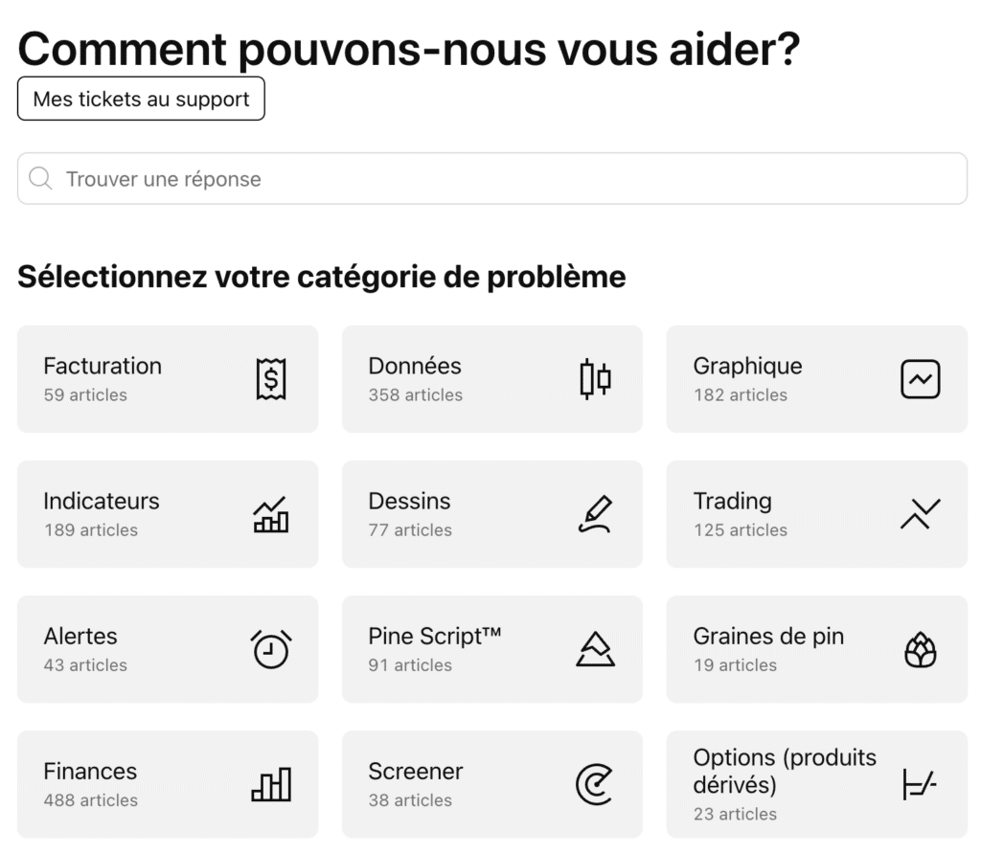
Task: Focus the Trouver une réponse search field
Action: pyautogui.click(x=508, y=179)
